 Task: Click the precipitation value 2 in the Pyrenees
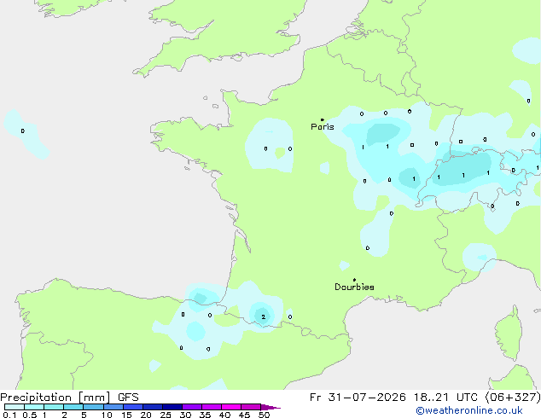[x=264, y=316]
